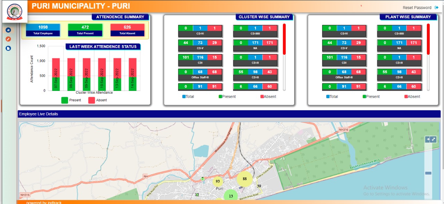Open the CDI card in Cluster Wise Summary

[x=200, y=60]
